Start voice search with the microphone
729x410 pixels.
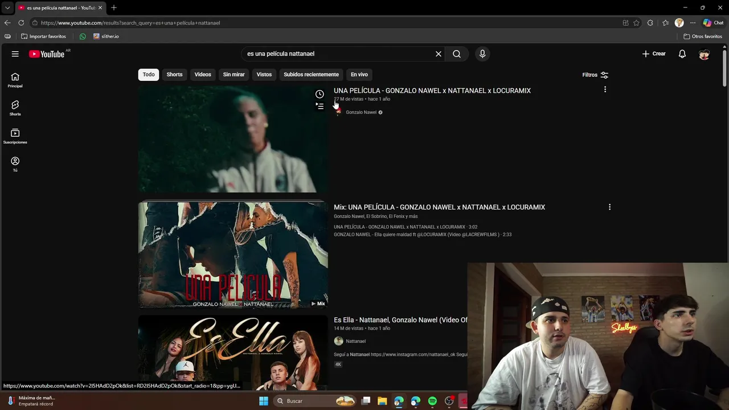[482, 54]
